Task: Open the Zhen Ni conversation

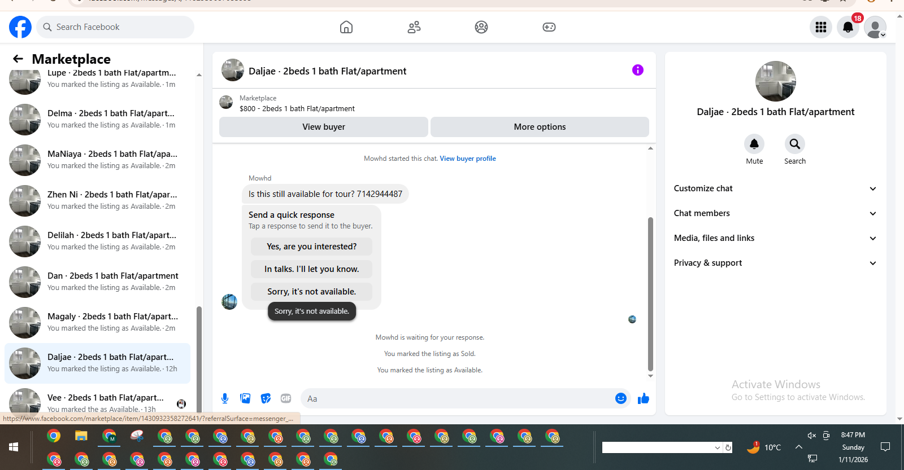Action: 97,201
